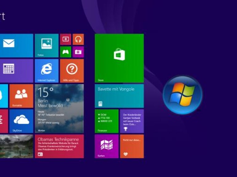237x177 pixels.
Task: Open the partially visible Skype tile
Action: click(4, 96)
